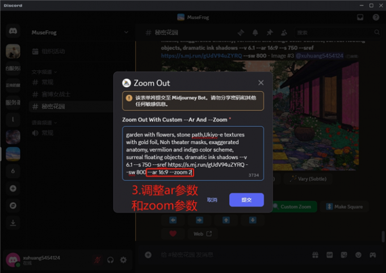
Task: Open Discord direct messages home icon
Action: 13,31
